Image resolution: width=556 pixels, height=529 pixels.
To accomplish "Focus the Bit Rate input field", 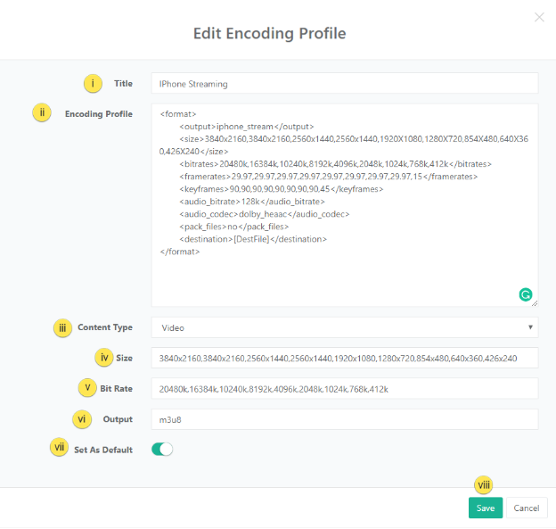I will click(344, 389).
